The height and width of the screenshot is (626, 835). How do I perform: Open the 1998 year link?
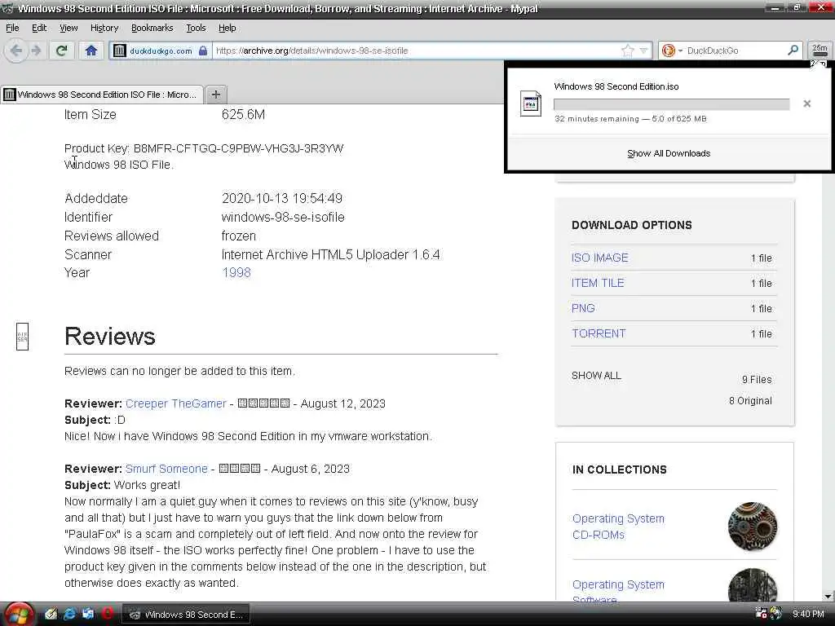[236, 272]
